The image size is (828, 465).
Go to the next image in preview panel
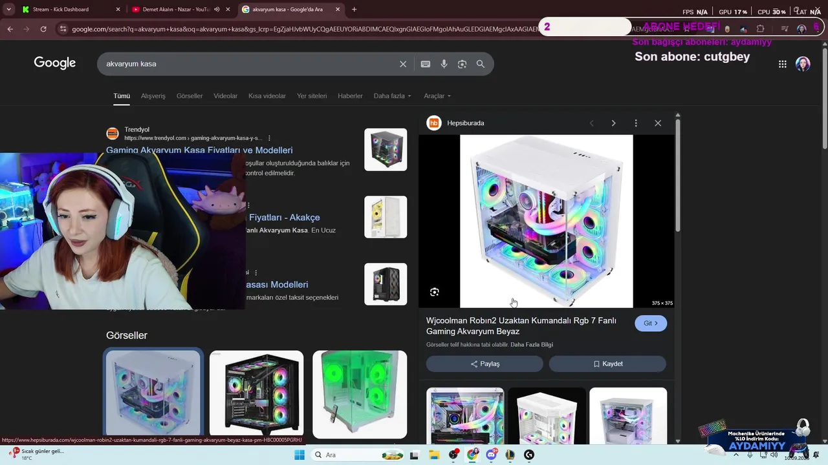coord(613,123)
